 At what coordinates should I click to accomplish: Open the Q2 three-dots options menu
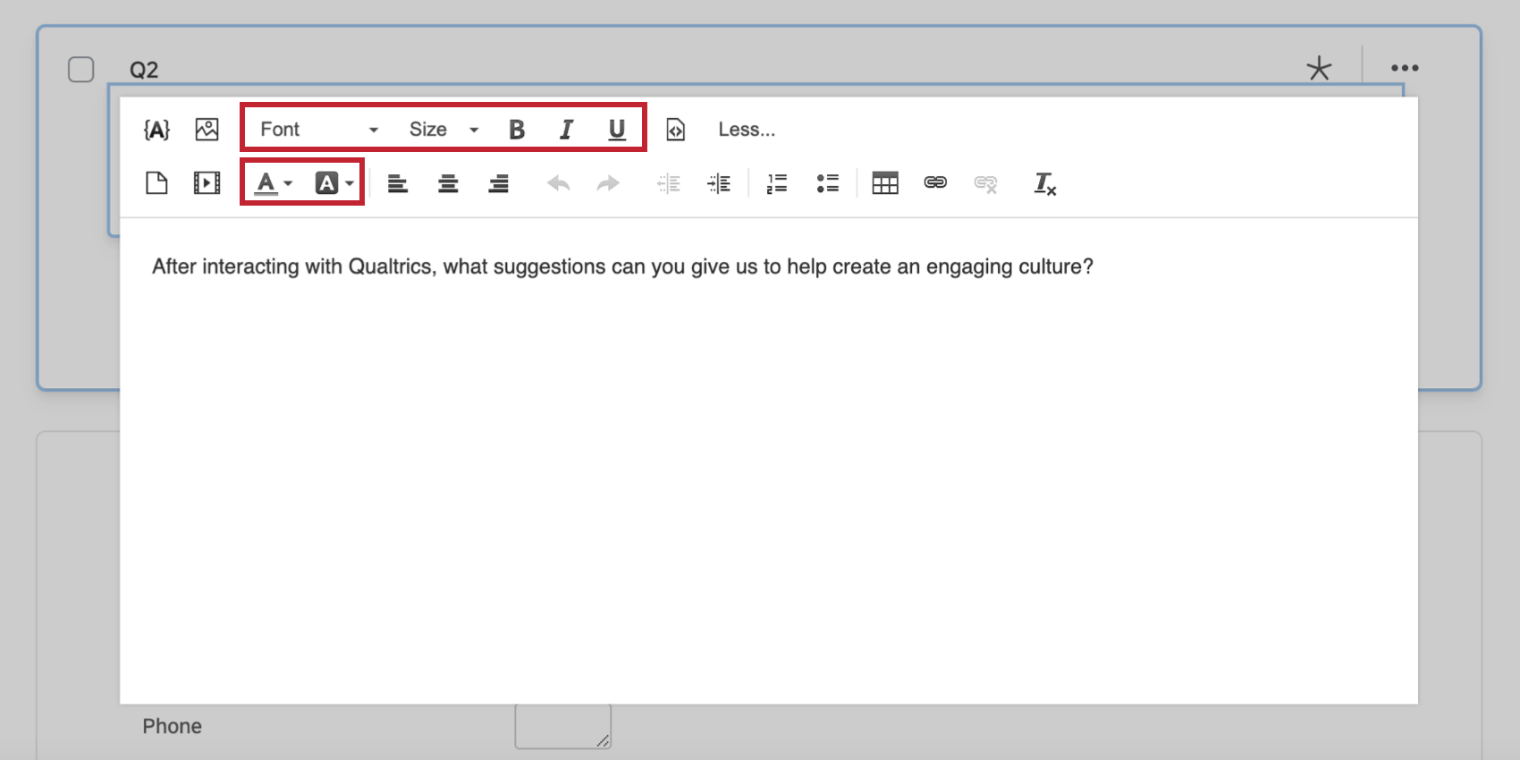[1405, 68]
